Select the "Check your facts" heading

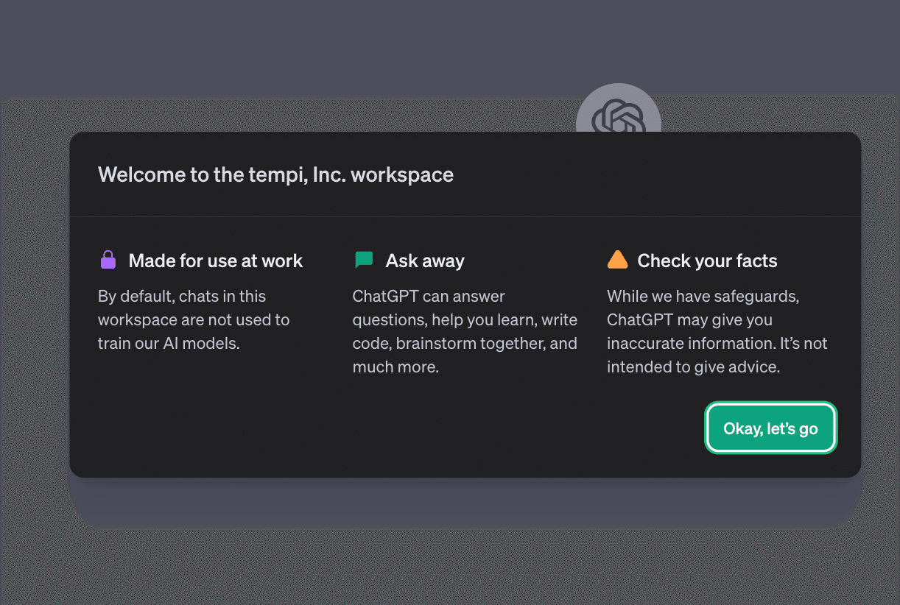coord(707,261)
